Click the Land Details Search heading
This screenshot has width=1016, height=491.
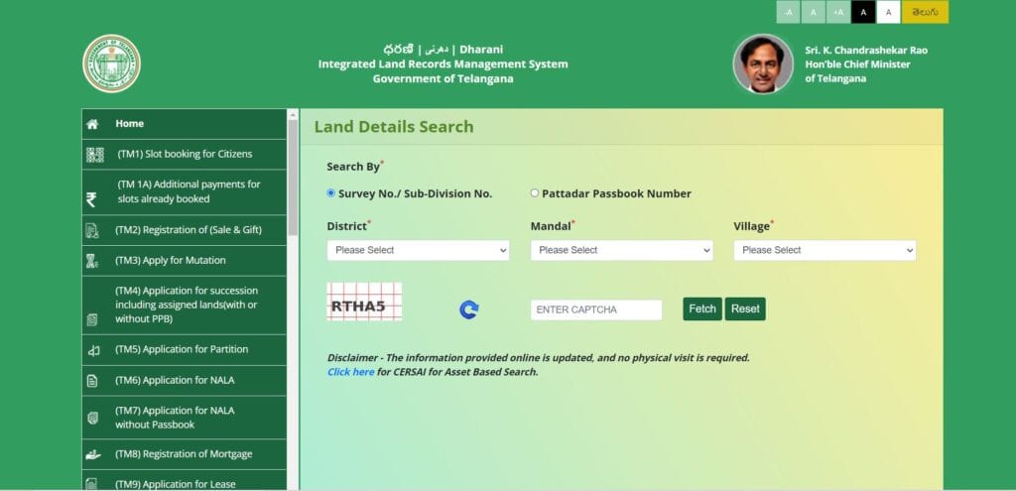point(394,127)
